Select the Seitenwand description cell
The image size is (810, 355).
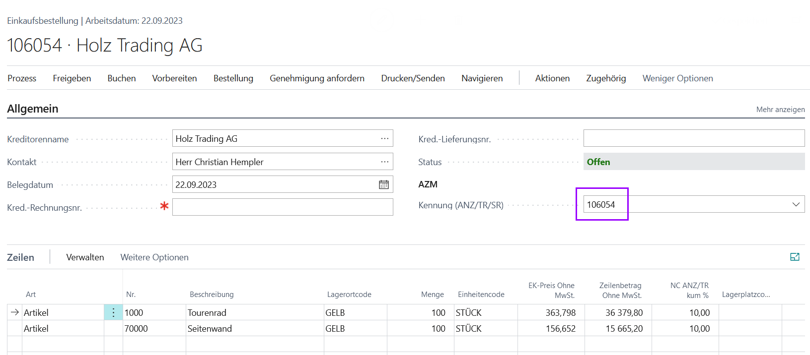(x=255, y=328)
